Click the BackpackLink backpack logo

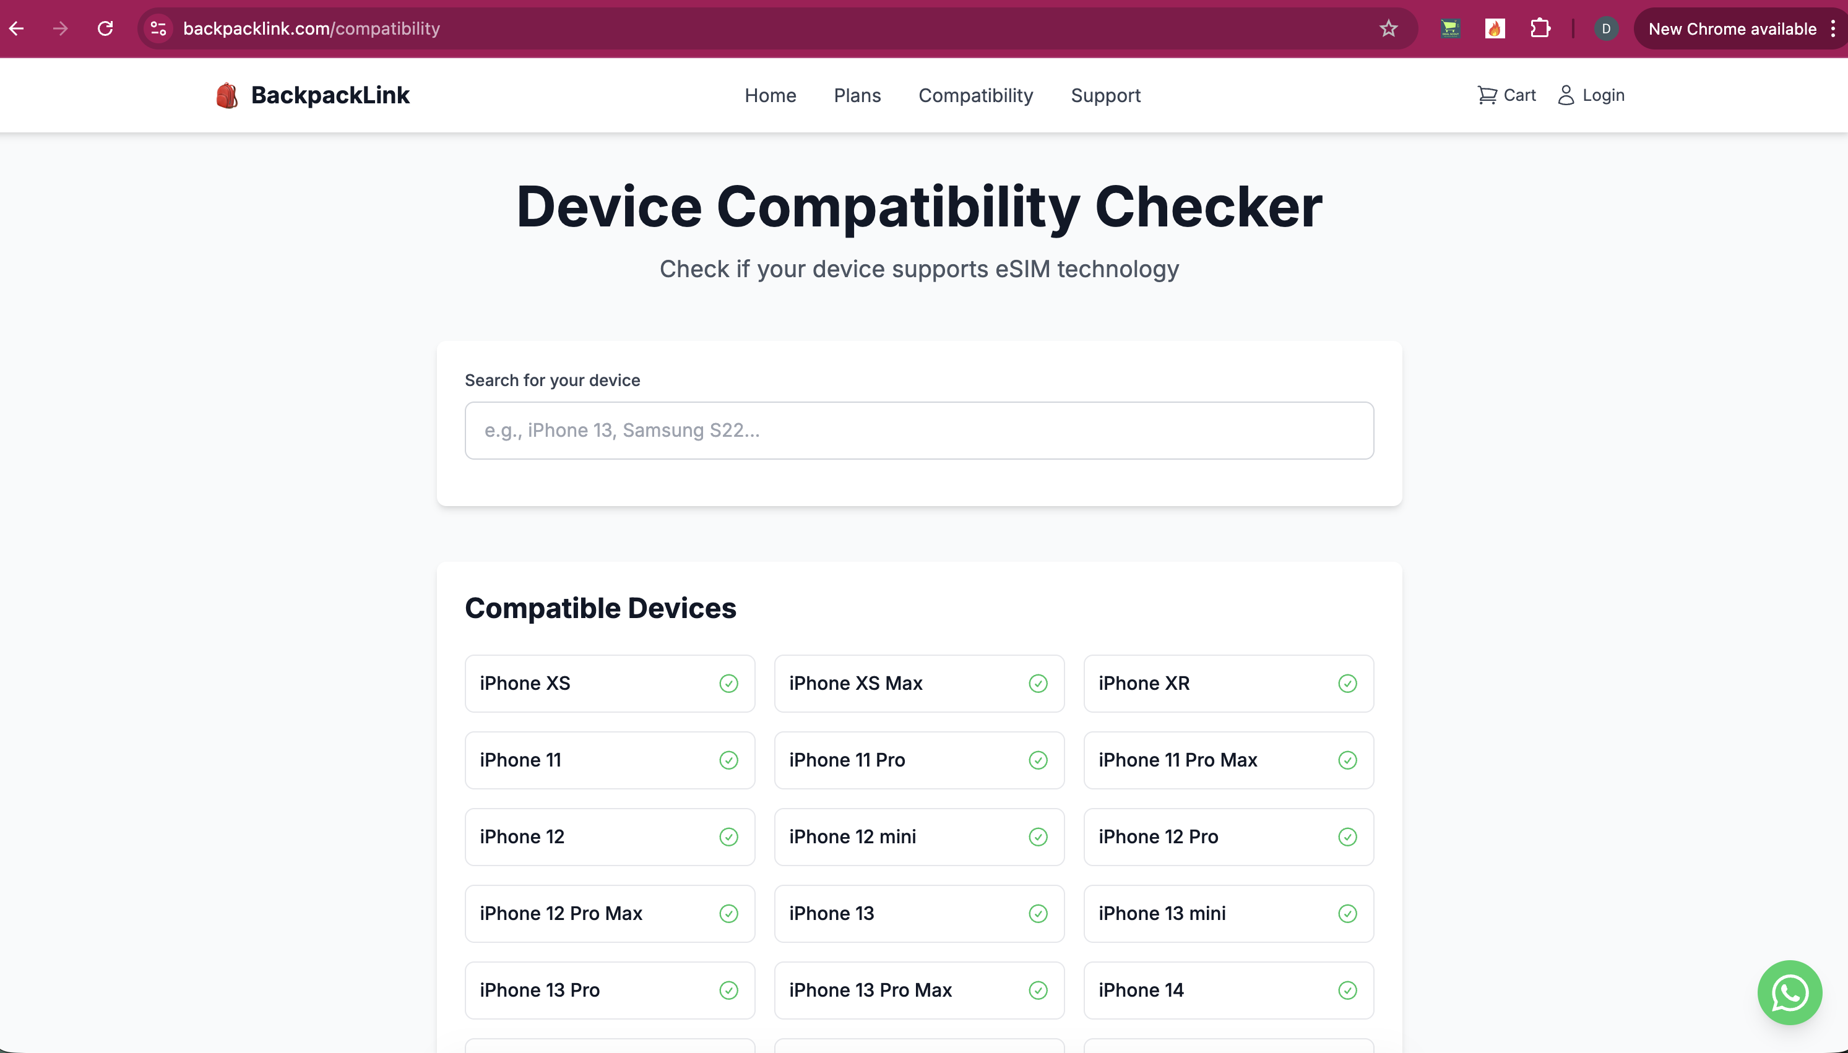(x=227, y=95)
